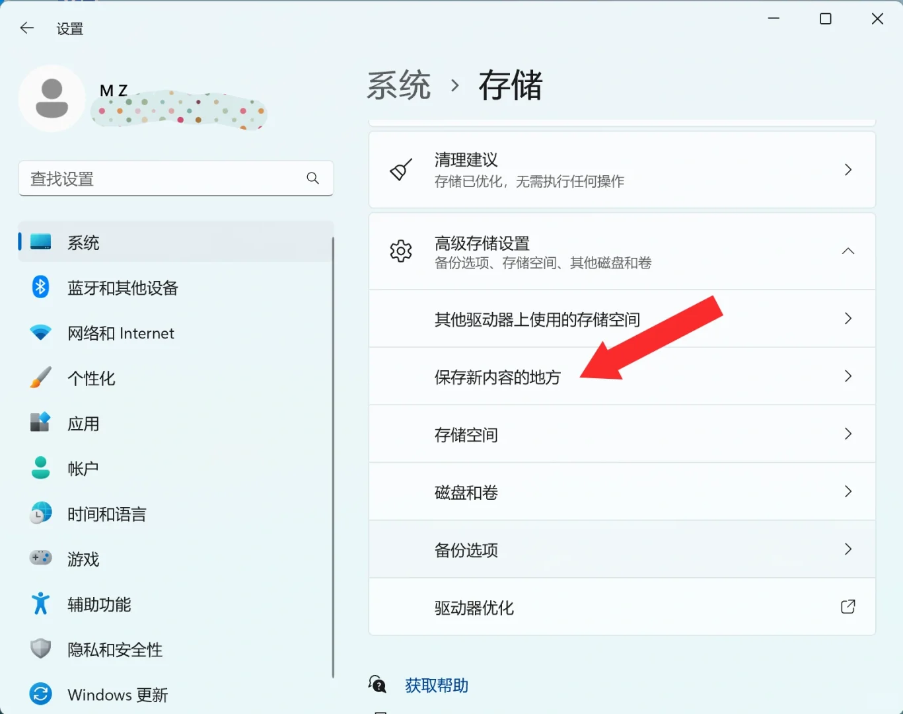Screen dimensions: 903x714
Task: Click the 游戏 gamepad icon
Action: 41,558
